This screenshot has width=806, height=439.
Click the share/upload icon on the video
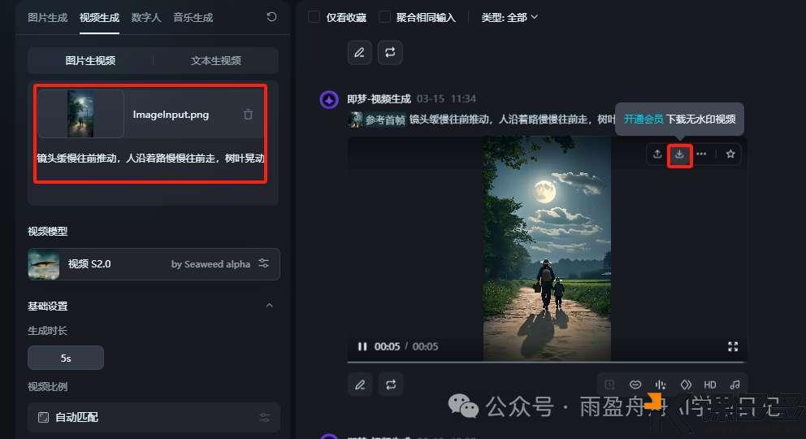pos(657,154)
